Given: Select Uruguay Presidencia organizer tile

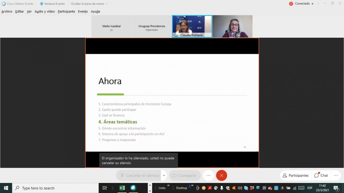Looking at the screenshot, I should click(x=152, y=26).
